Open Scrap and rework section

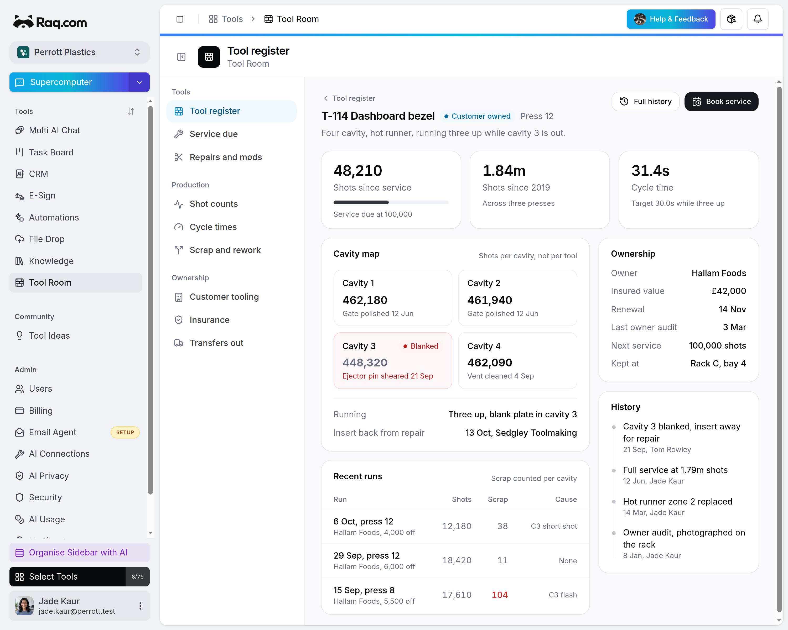pyautogui.click(x=231, y=250)
